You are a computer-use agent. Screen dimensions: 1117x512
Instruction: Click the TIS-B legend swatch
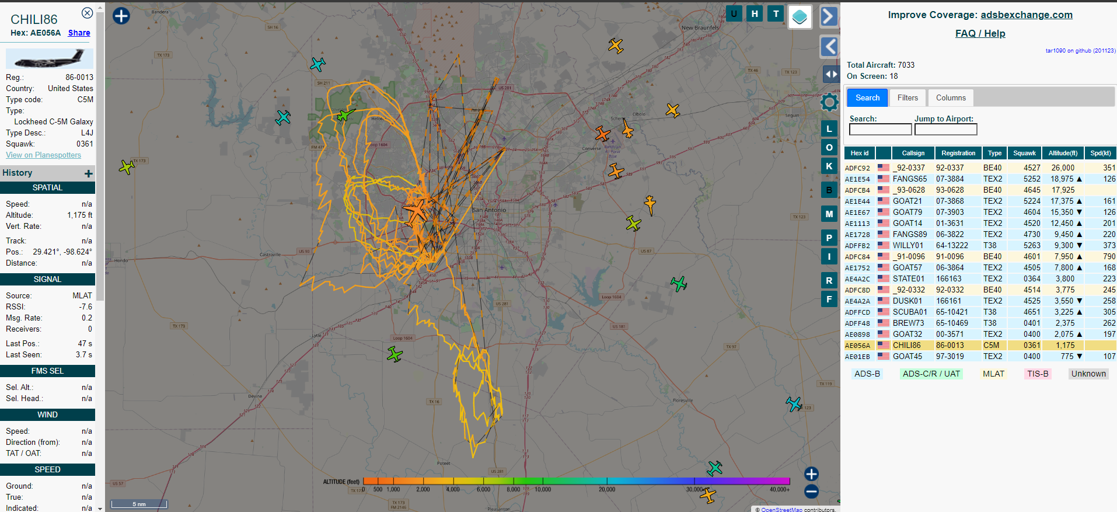tap(1038, 374)
